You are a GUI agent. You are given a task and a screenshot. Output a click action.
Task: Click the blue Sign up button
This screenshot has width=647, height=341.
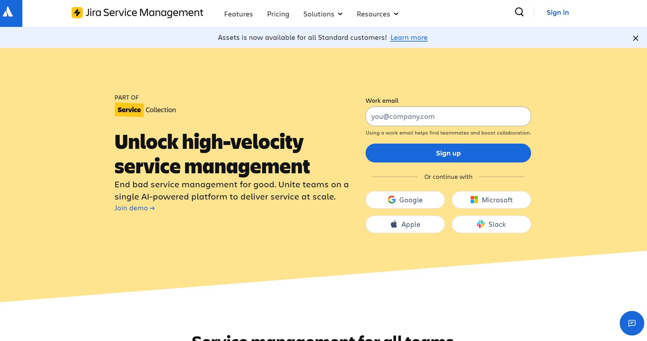[448, 153]
